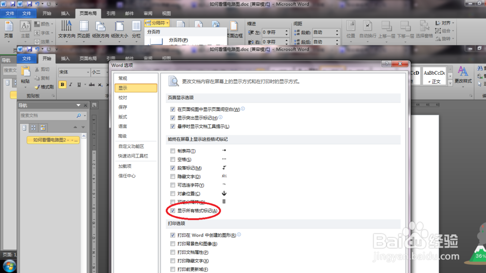
Task: Select the Advanced category in Word Options
Action: [x=136, y=136]
